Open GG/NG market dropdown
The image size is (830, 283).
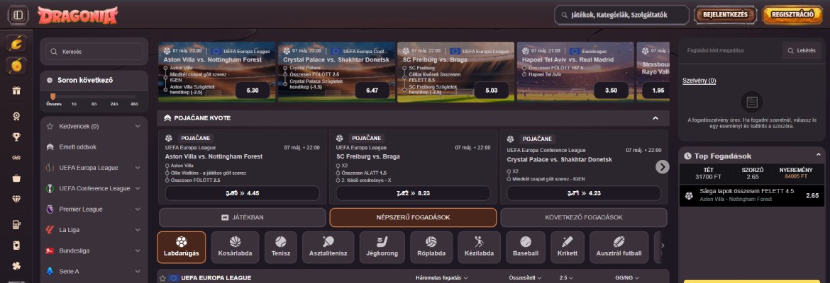click(x=626, y=278)
